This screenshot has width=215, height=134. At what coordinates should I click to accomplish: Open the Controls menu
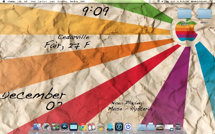point(42,1)
